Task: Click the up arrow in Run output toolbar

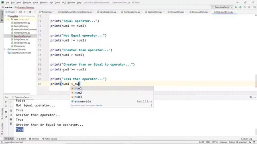Action: click(11, 102)
